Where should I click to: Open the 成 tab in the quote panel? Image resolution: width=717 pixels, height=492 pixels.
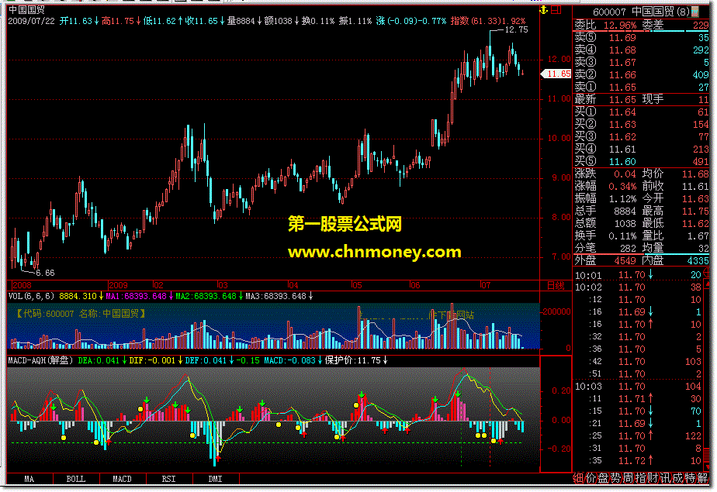[677, 478]
